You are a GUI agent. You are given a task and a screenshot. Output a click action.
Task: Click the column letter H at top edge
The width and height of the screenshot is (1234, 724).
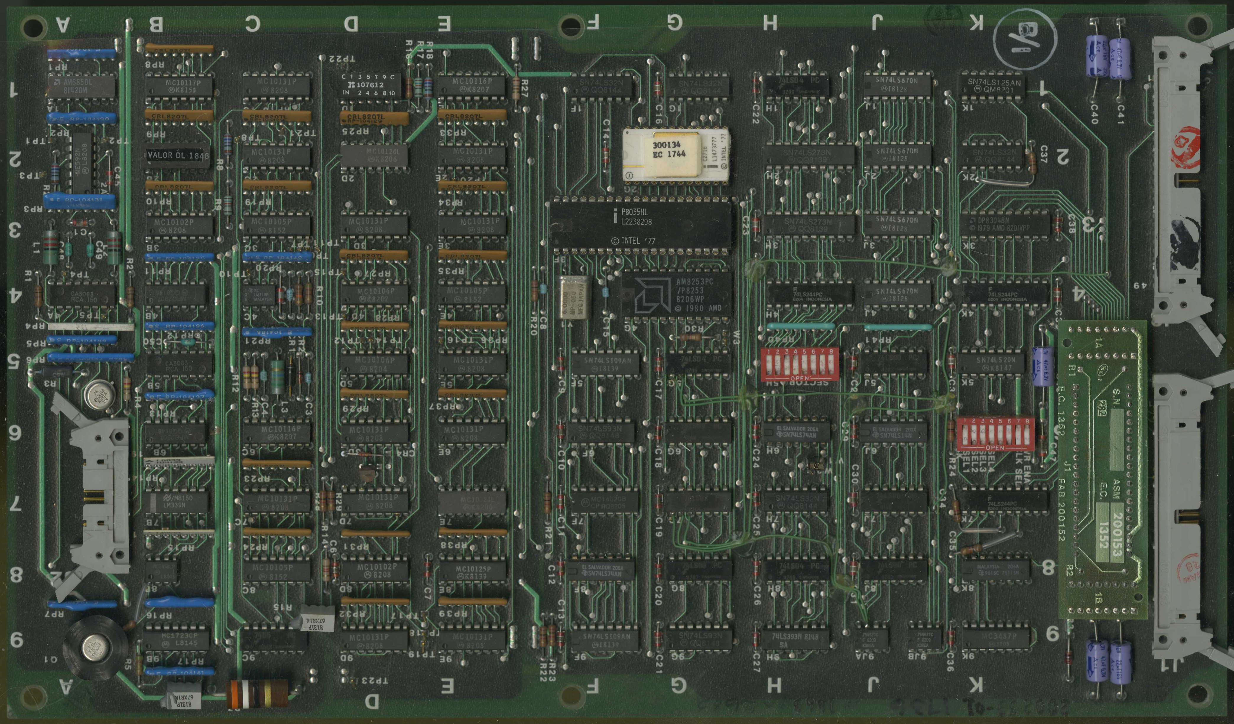(770, 22)
